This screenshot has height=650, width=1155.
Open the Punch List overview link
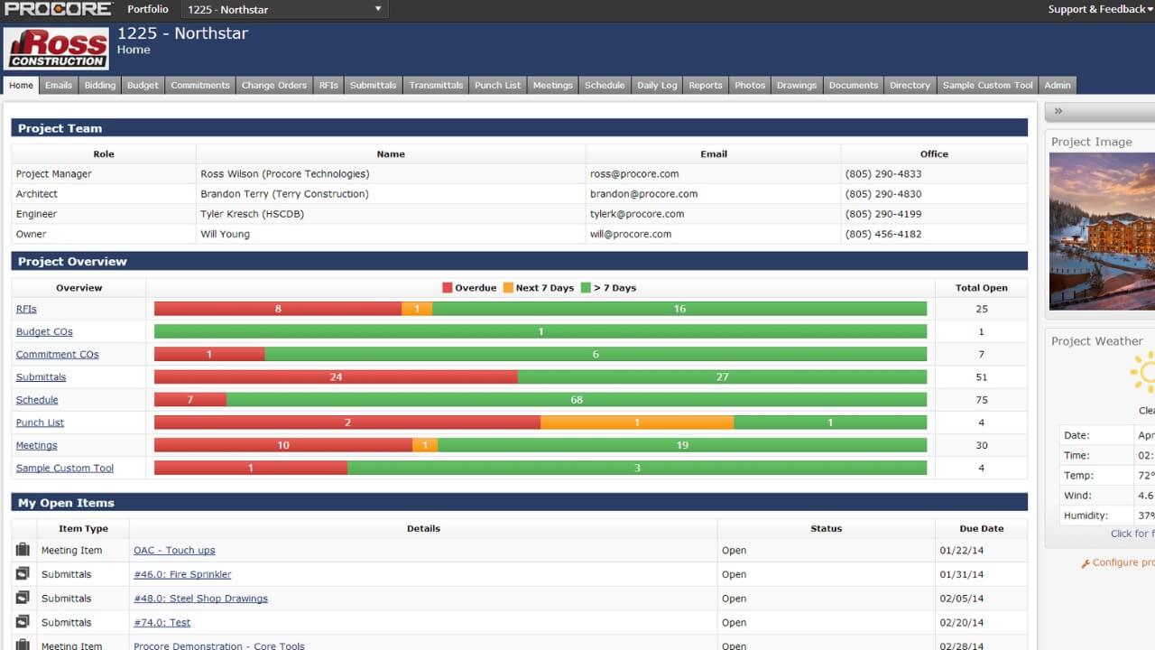(40, 422)
